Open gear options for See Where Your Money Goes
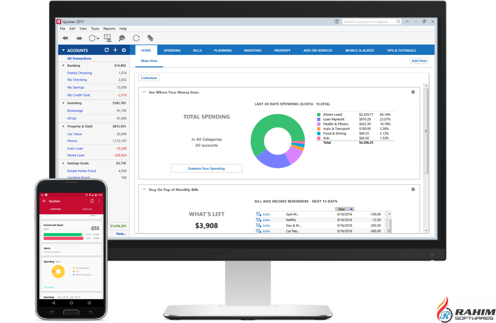The width and height of the screenshot is (496, 323). pyautogui.click(x=413, y=92)
